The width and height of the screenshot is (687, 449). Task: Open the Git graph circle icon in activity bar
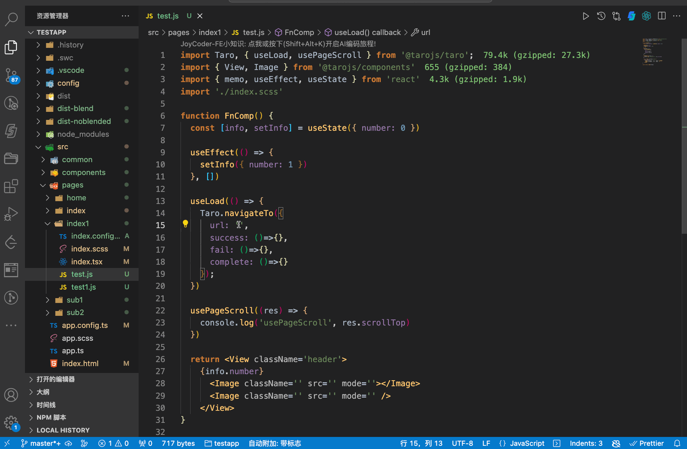click(11, 298)
